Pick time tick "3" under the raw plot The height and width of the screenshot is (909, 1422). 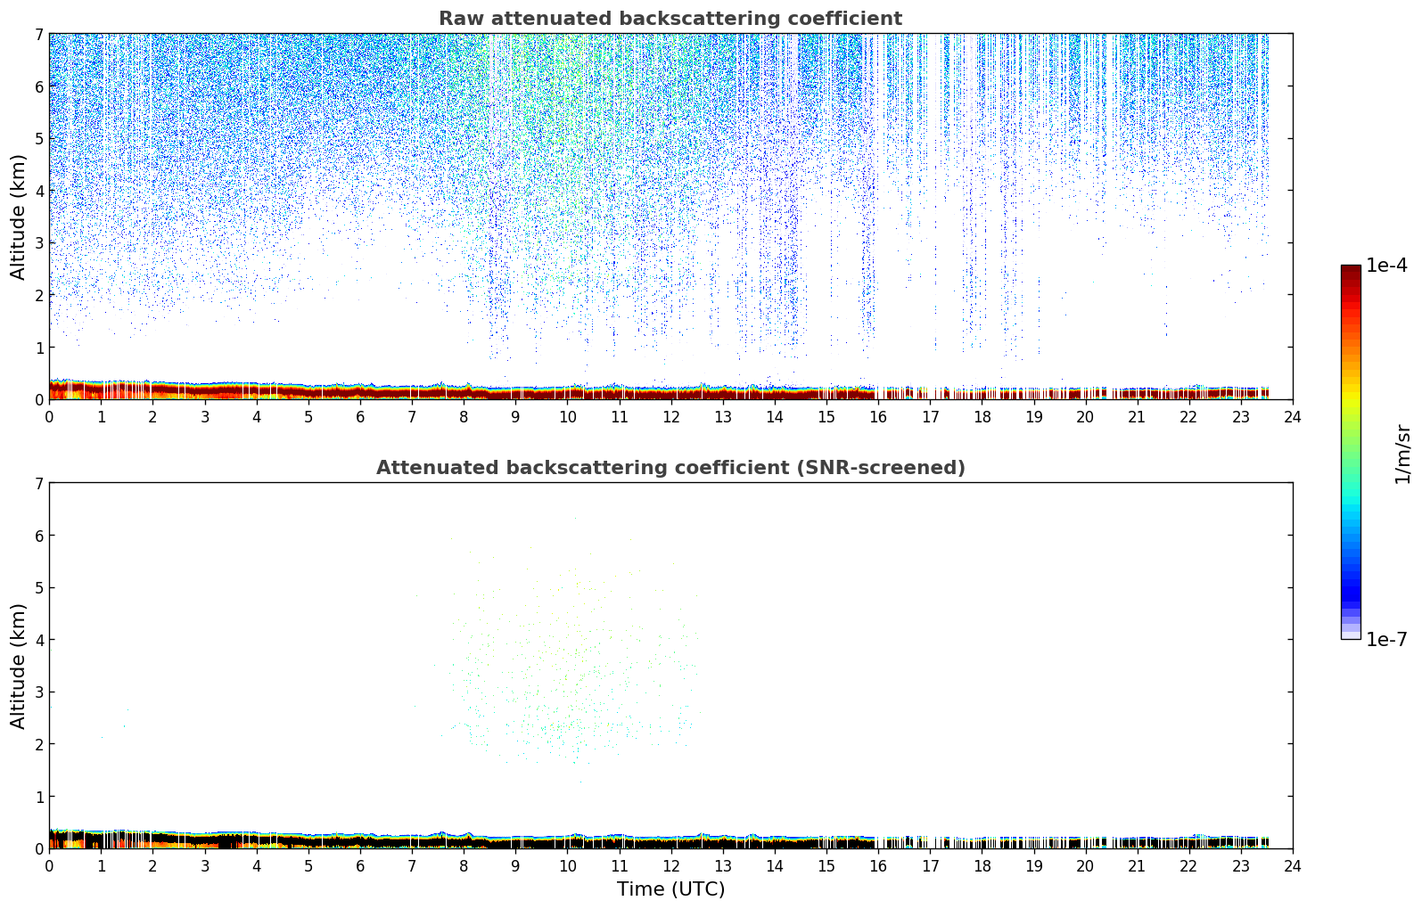204,417
